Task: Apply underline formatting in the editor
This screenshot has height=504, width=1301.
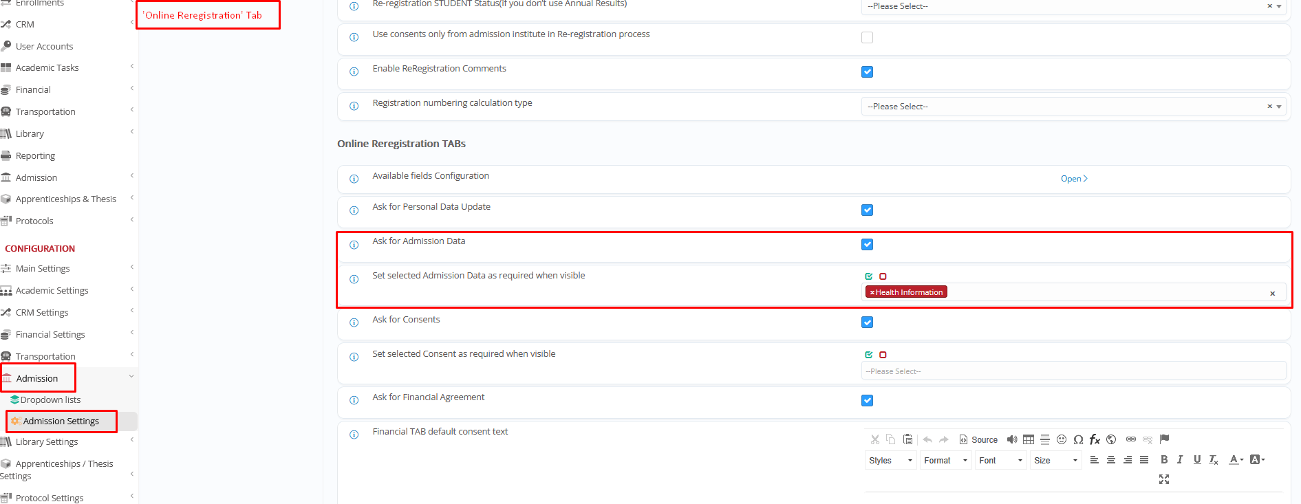Action: pos(1197,460)
